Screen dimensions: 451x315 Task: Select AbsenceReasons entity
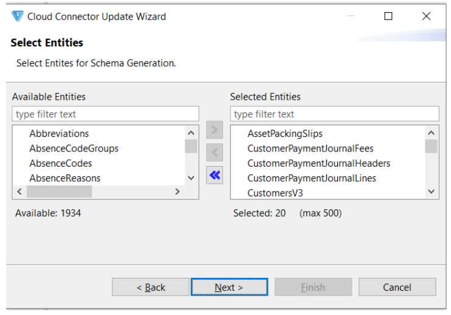point(64,178)
